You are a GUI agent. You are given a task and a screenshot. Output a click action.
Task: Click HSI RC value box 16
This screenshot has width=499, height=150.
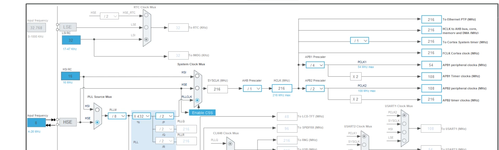[71, 76]
